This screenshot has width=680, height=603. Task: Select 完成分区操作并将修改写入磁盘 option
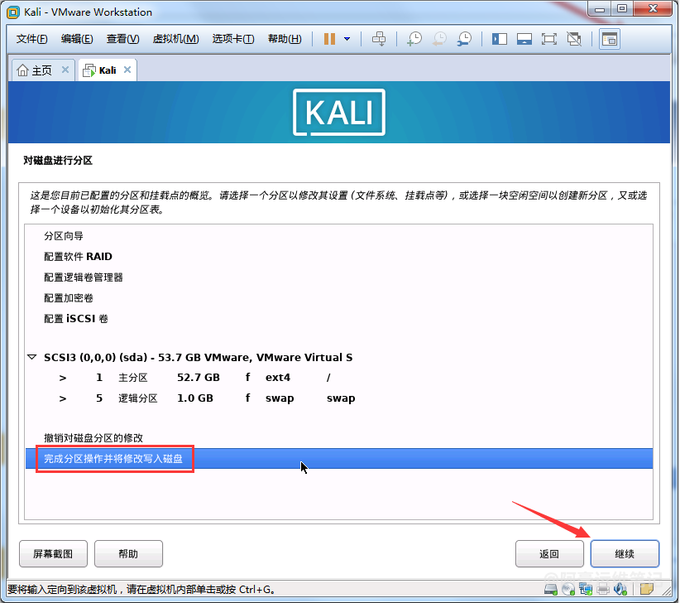(x=114, y=458)
